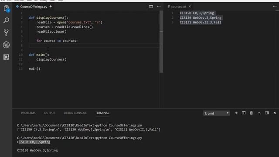Open the Debug view in activity bar

[x=6, y=45]
